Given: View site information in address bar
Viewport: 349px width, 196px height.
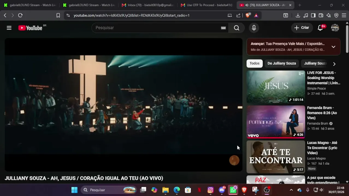Looking at the screenshot, I should [x=68, y=15].
